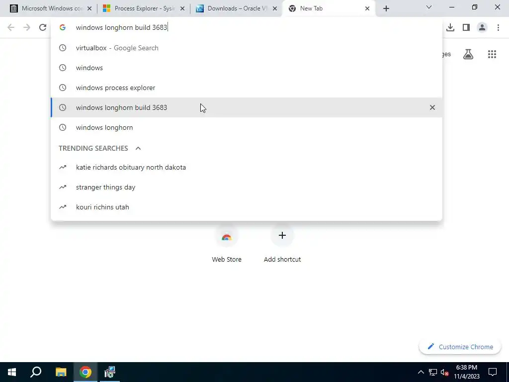The height and width of the screenshot is (382, 509).
Task: Open File Explorer from taskbar
Action: coord(61,372)
